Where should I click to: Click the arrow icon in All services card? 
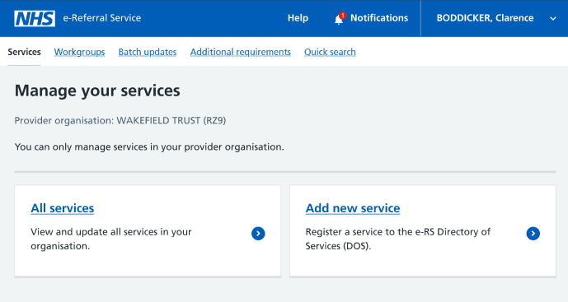pos(258,234)
